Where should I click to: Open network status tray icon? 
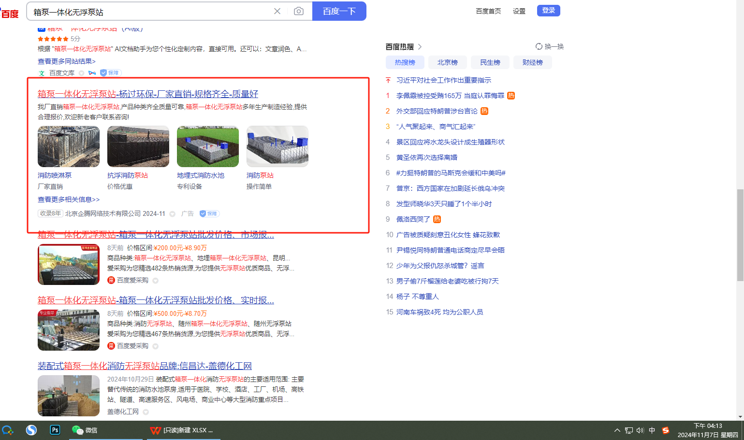tap(628, 430)
